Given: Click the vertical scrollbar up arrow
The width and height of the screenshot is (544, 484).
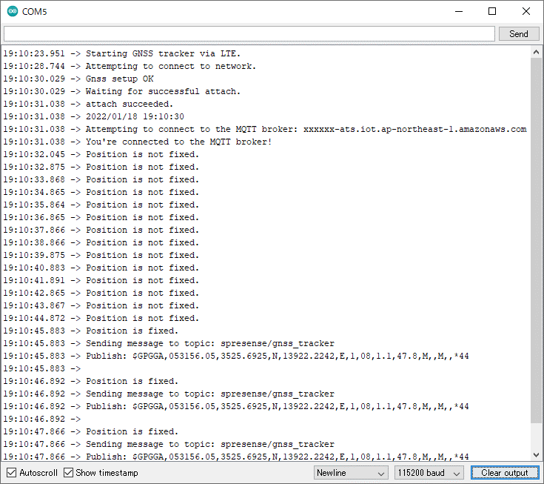Looking at the screenshot, I should point(536,51).
